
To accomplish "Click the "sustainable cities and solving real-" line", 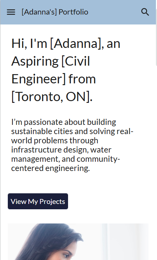I will click(x=72, y=131).
